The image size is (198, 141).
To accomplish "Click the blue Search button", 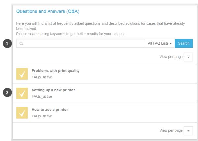I will pos(184,43).
